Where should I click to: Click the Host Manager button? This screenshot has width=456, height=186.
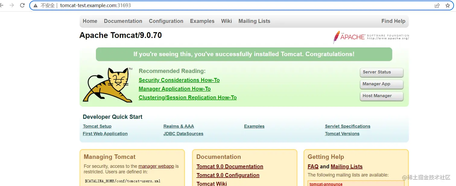click(382, 96)
